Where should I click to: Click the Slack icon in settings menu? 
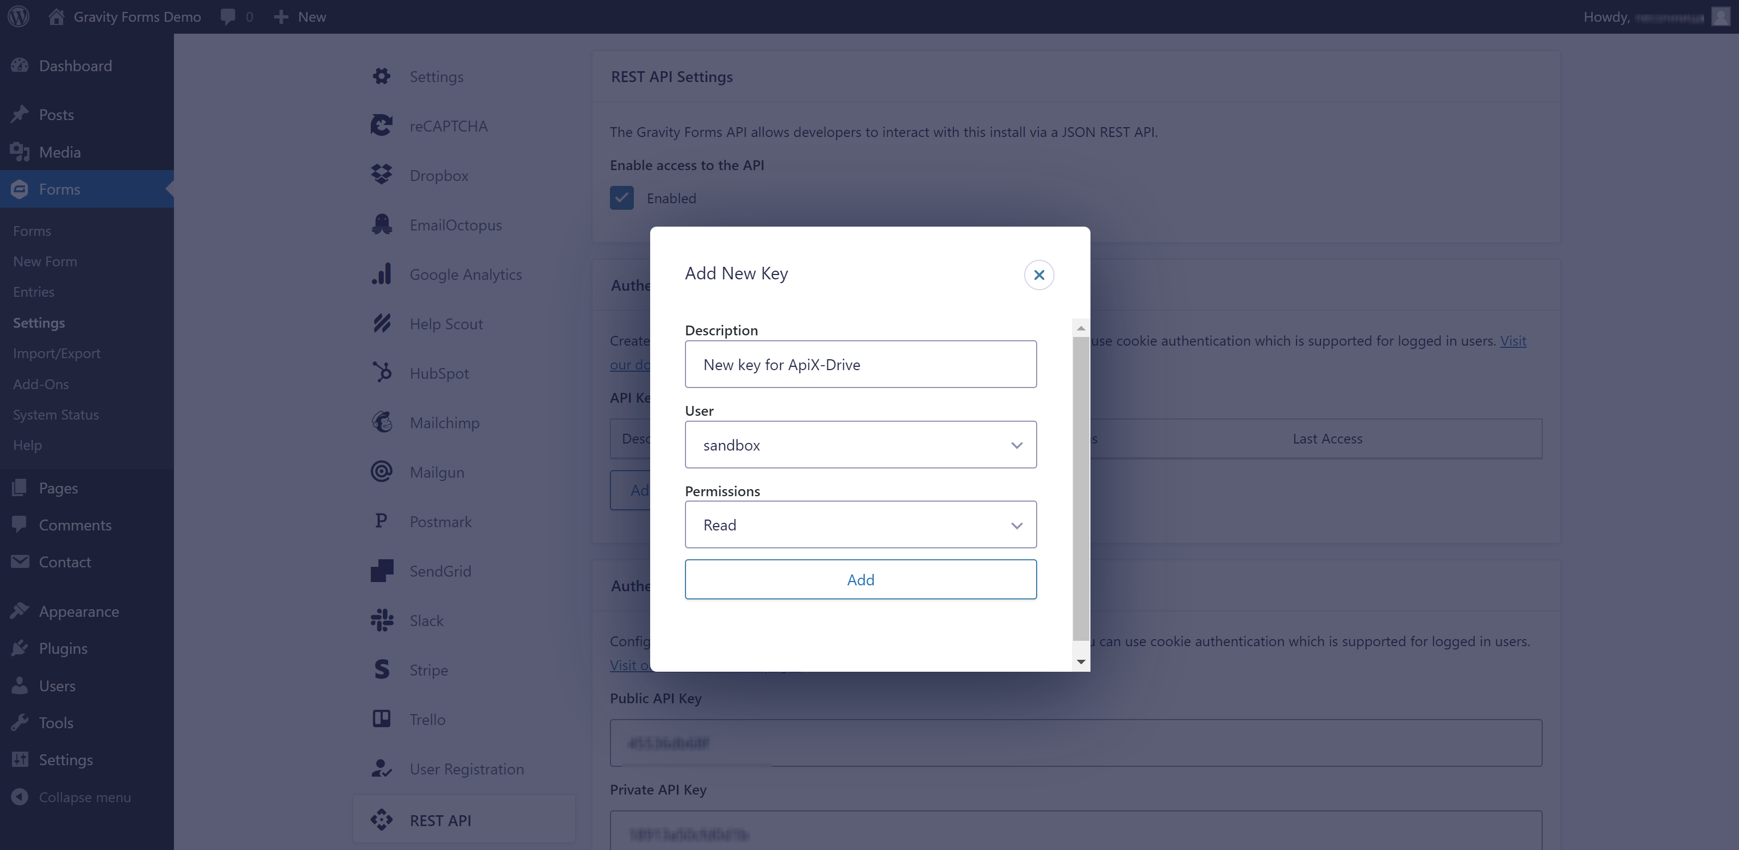click(x=384, y=621)
